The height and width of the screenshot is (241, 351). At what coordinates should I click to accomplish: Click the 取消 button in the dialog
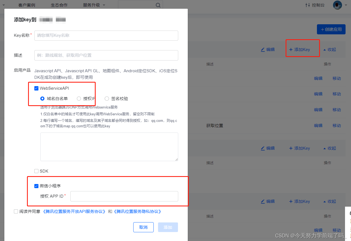tap(143, 227)
